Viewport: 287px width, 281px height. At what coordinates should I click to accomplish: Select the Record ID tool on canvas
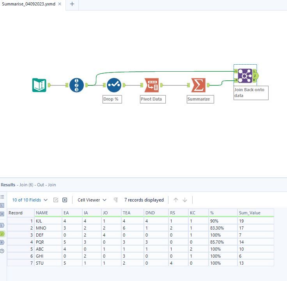[76, 85]
